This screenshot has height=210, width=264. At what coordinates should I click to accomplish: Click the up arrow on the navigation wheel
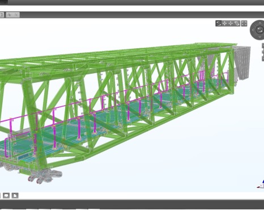[x=260, y=23]
